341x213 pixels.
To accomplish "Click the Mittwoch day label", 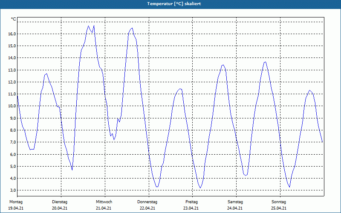I will 104,202.
